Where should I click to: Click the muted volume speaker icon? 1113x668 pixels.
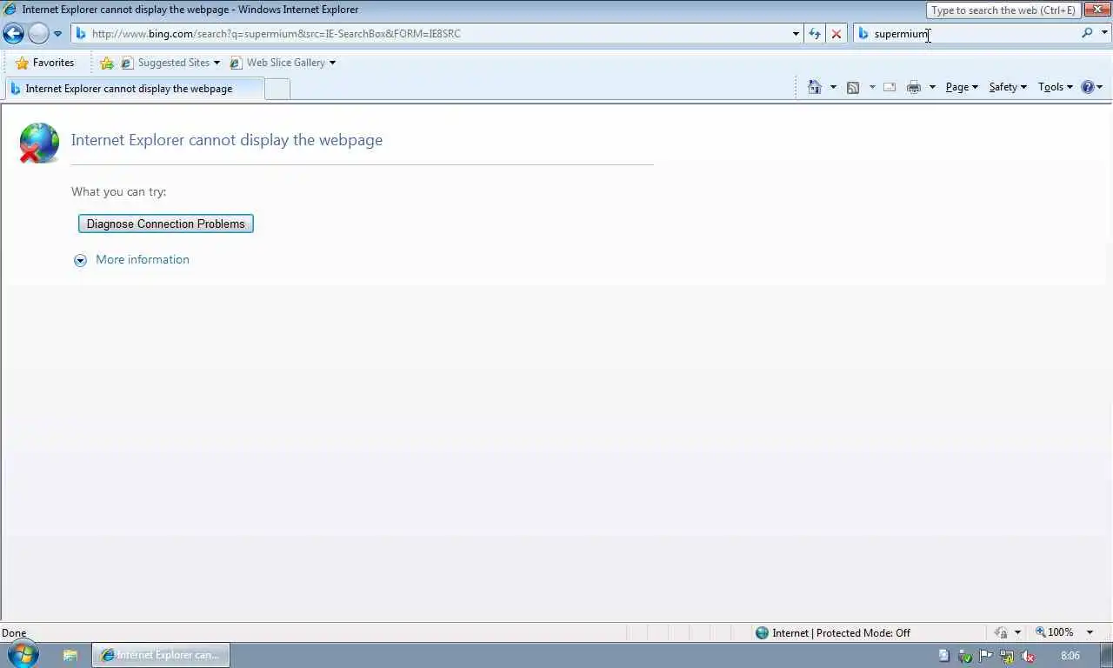click(1028, 656)
